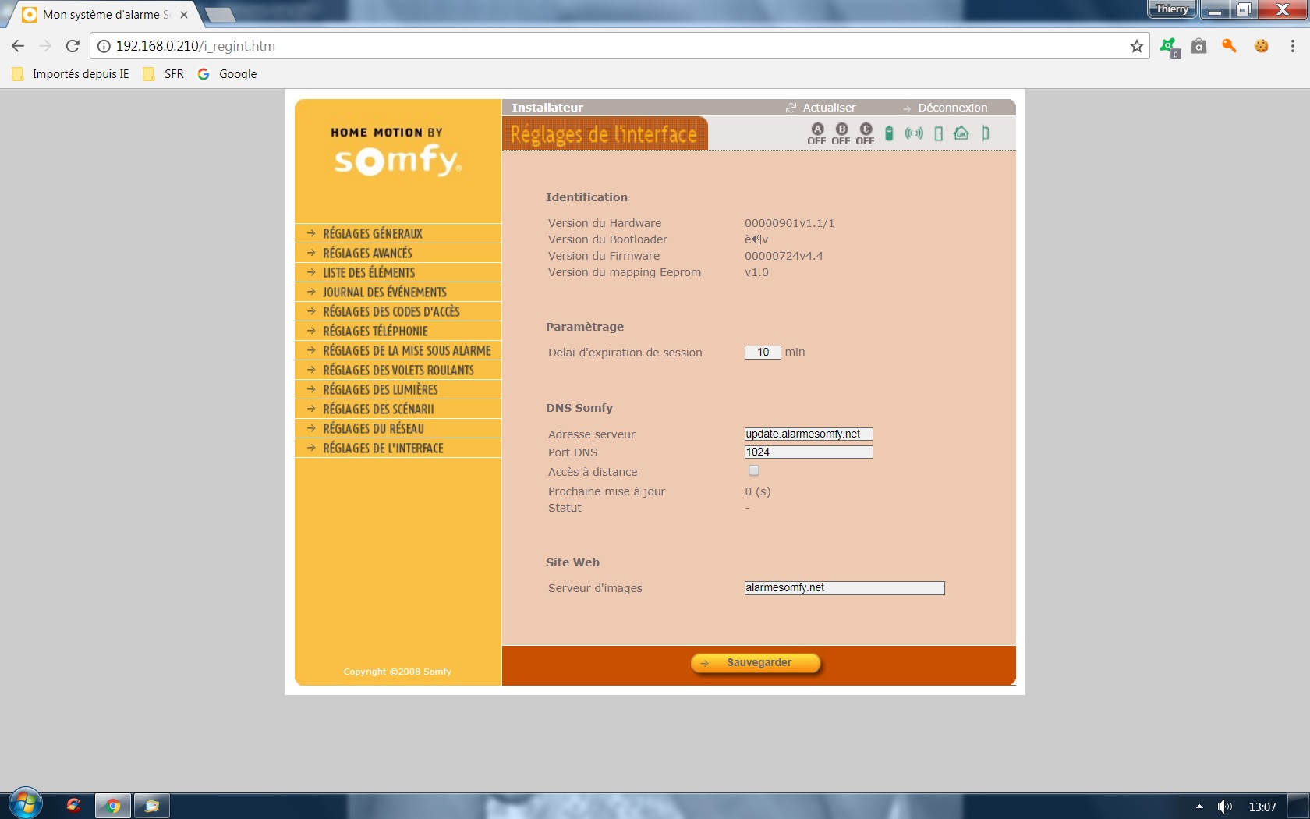Click Actualiser to refresh the interface
The width and height of the screenshot is (1310, 819).
click(x=828, y=108)
